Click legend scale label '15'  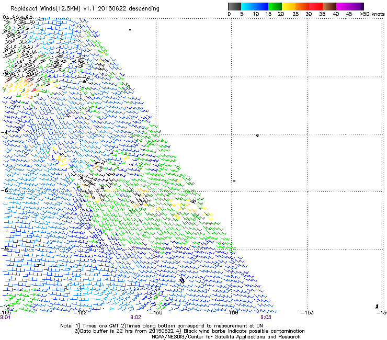click(268, 14)
